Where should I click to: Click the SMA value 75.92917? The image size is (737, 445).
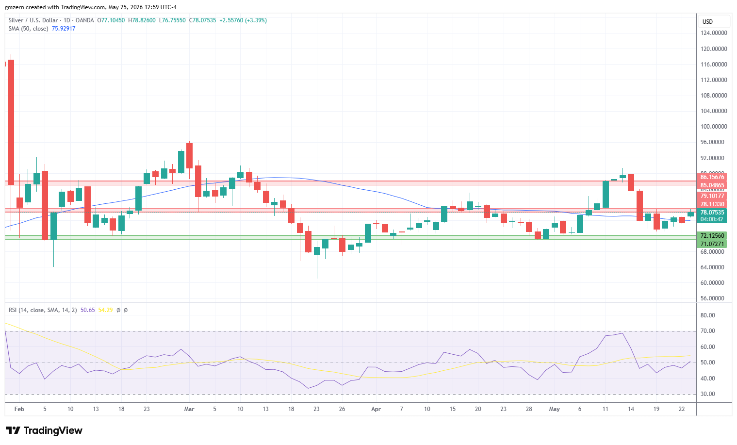click(x=64, y=29)
